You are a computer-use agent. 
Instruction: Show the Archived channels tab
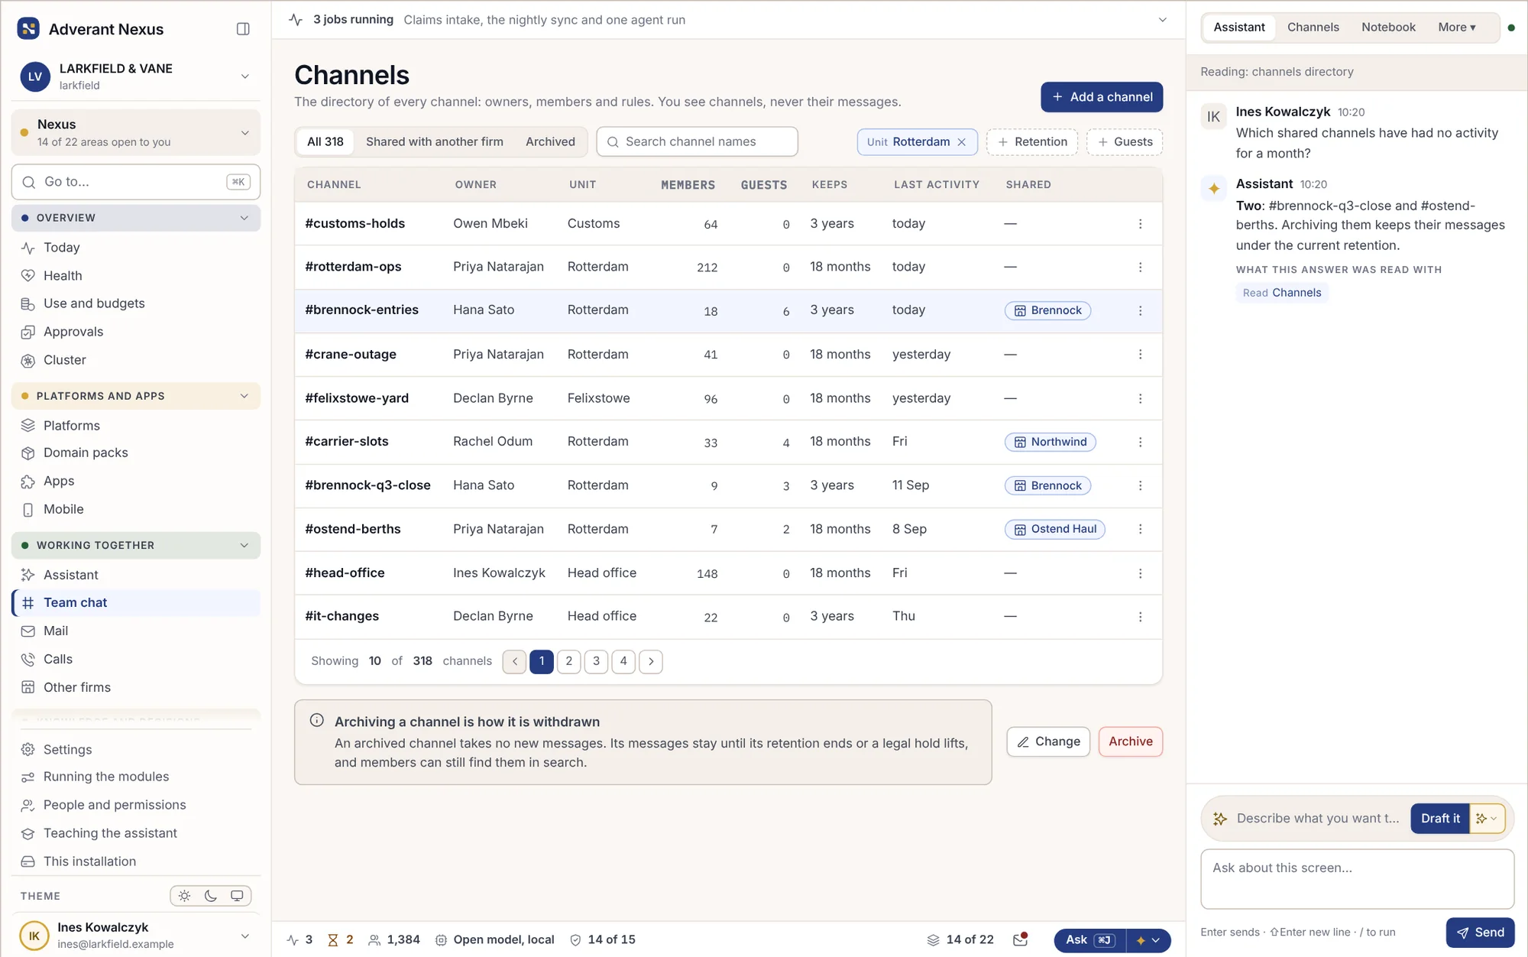point(550,142)
